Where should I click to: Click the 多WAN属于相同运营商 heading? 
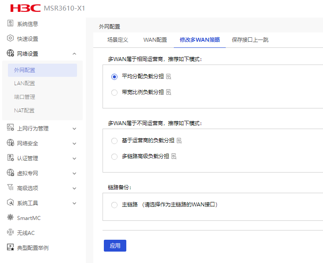(x=155, y=59)
